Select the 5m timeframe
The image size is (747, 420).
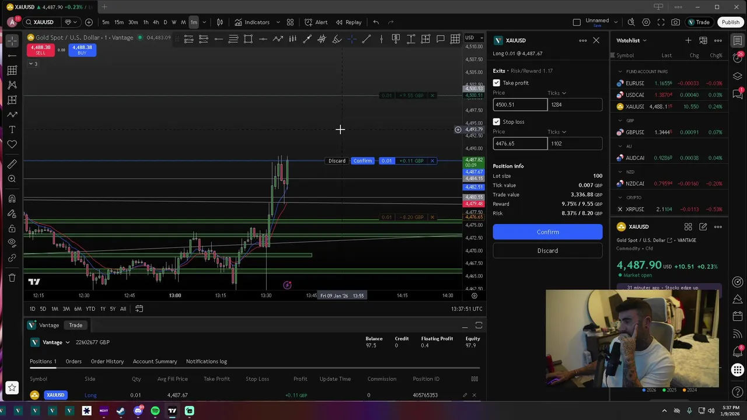click(x=106, y=22)
